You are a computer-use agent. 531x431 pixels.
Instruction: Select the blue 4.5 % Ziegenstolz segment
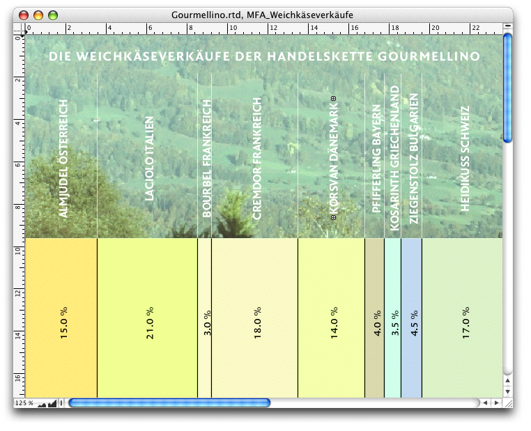tap(411, 318)
